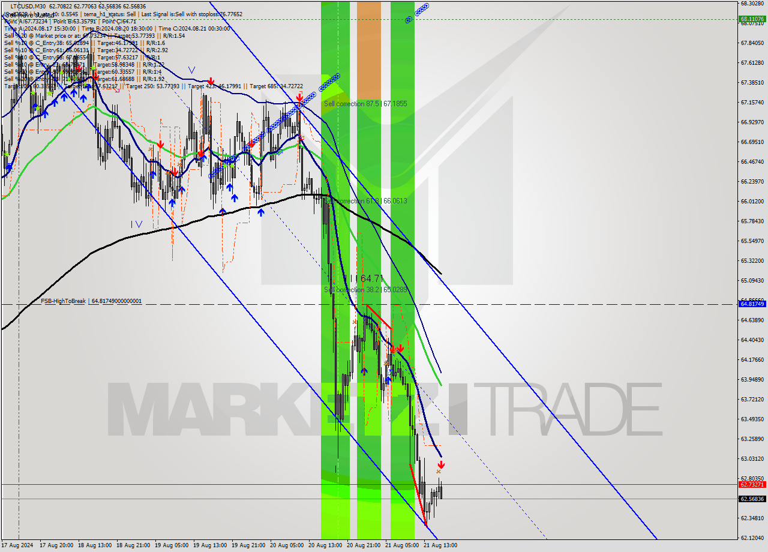Click the 63.25890 price axis label
The height and width of the screenshot is (552, 768).
(x=752, y=439)
